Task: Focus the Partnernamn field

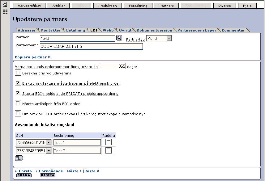Action: (91, 46)
